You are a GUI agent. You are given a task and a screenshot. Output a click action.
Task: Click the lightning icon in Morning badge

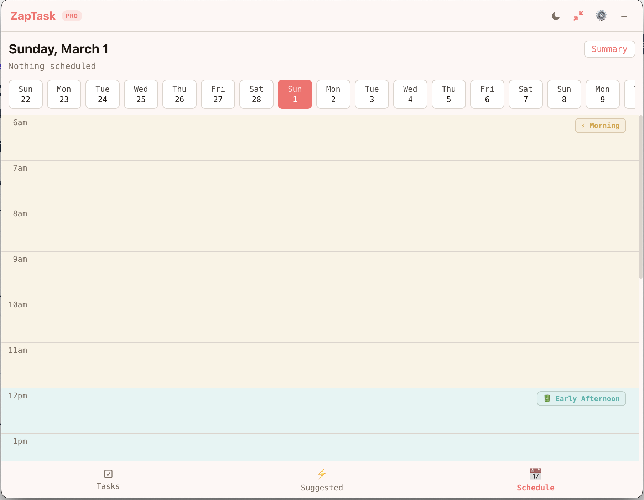click(x=583, y=126)
